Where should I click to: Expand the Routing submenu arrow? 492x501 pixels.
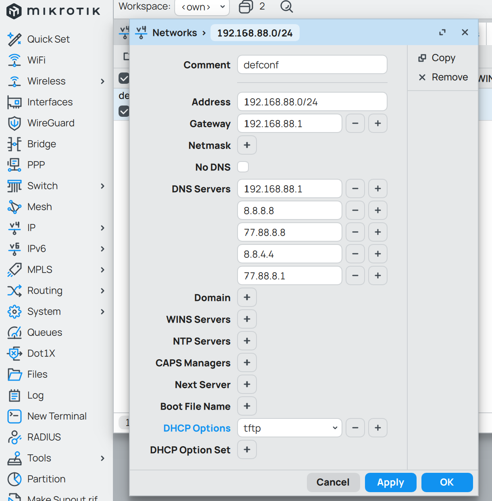(102, 291)
